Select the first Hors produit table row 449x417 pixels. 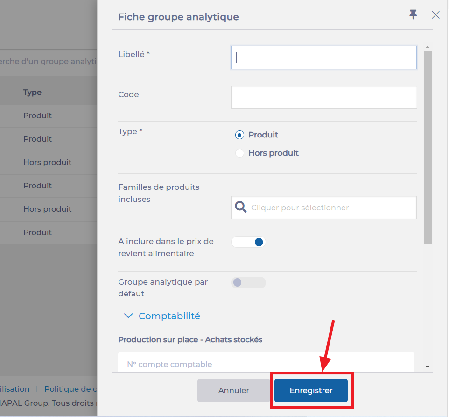(47, 163)
